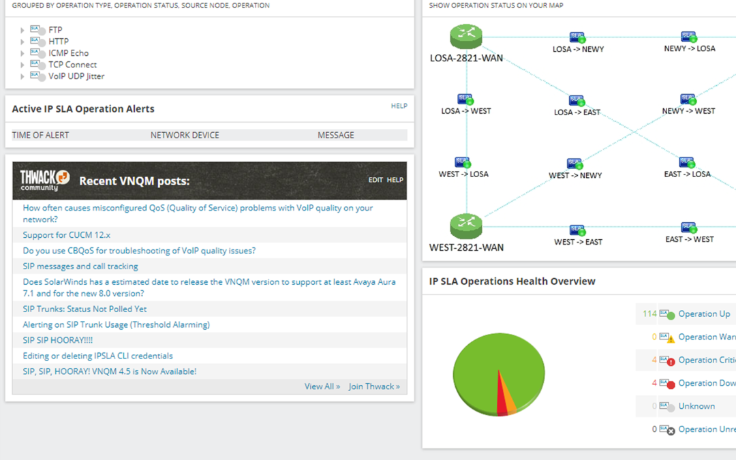Expand the FTP operation group
The width and height of the screenshot is (736, 460).
tap(22, 30)
